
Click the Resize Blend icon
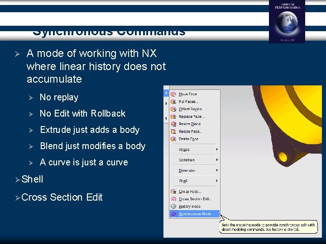point(173,124)
